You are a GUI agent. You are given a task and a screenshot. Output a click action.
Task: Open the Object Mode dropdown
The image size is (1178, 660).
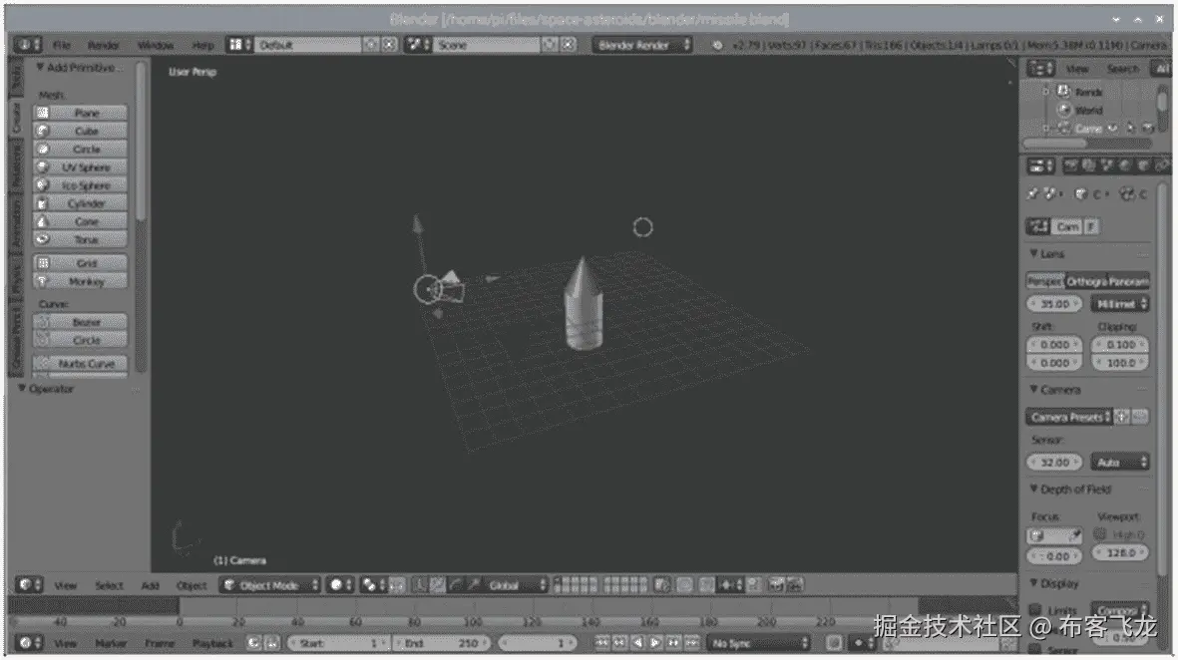click(270, 585)
